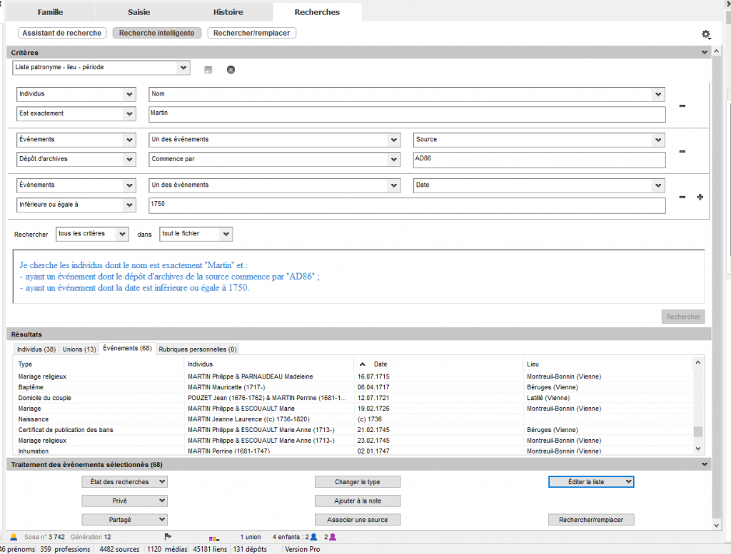The image size is (731, 554).
Task: Open the 'Éditer la liste' dropdown button
Action: point(591,482)
